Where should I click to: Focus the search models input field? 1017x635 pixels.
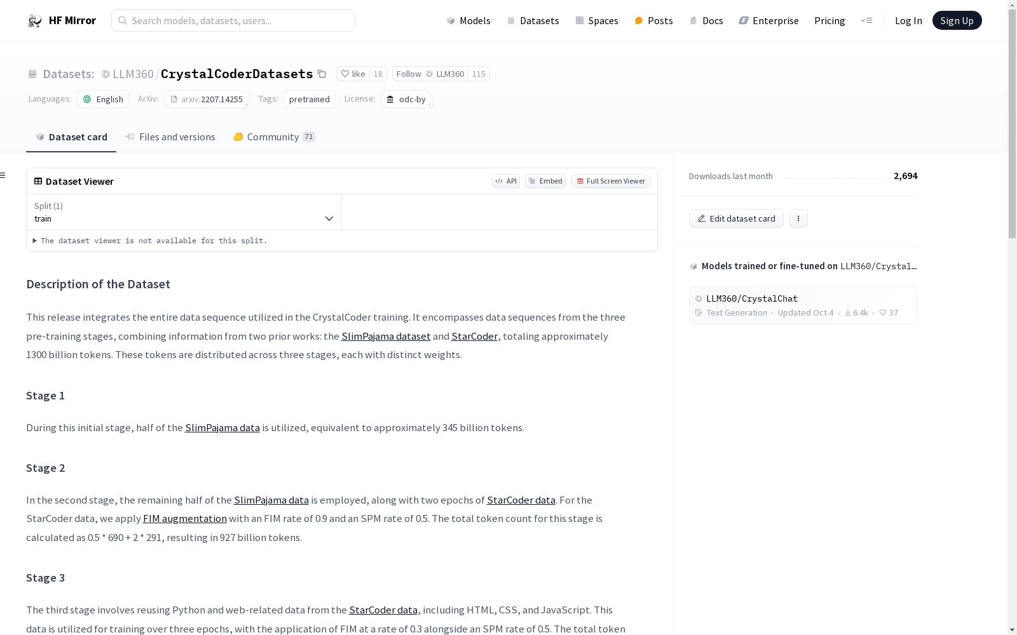click(233, 21)
